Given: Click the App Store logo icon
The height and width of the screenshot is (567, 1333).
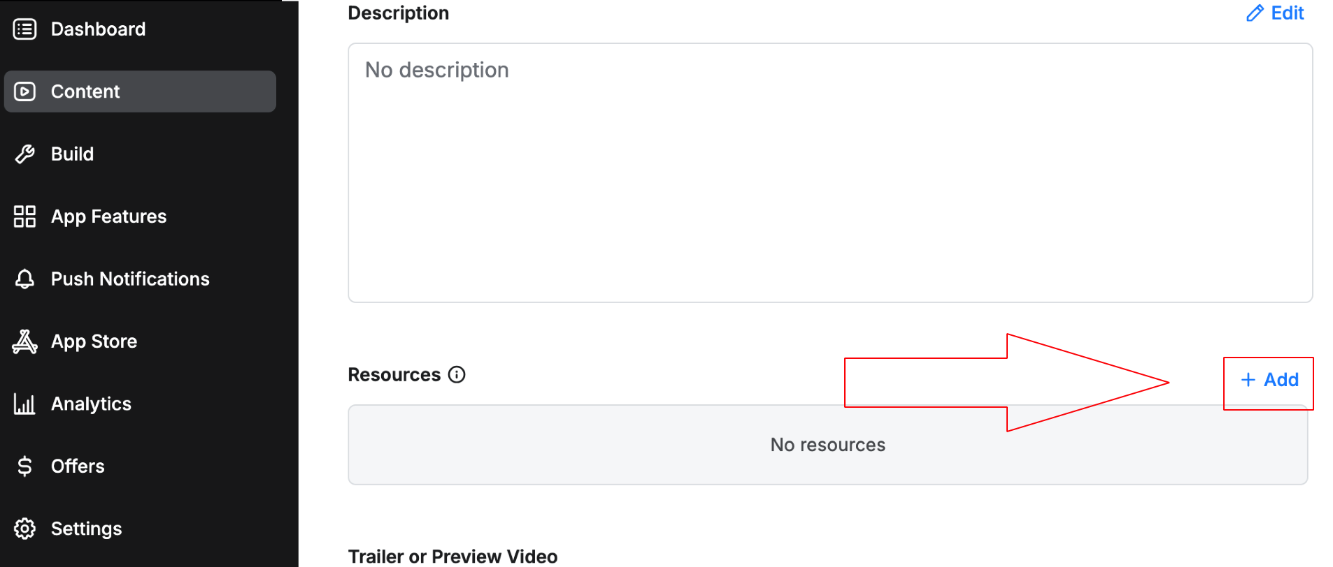Looking at the screenshot, I should click(25, 341).
